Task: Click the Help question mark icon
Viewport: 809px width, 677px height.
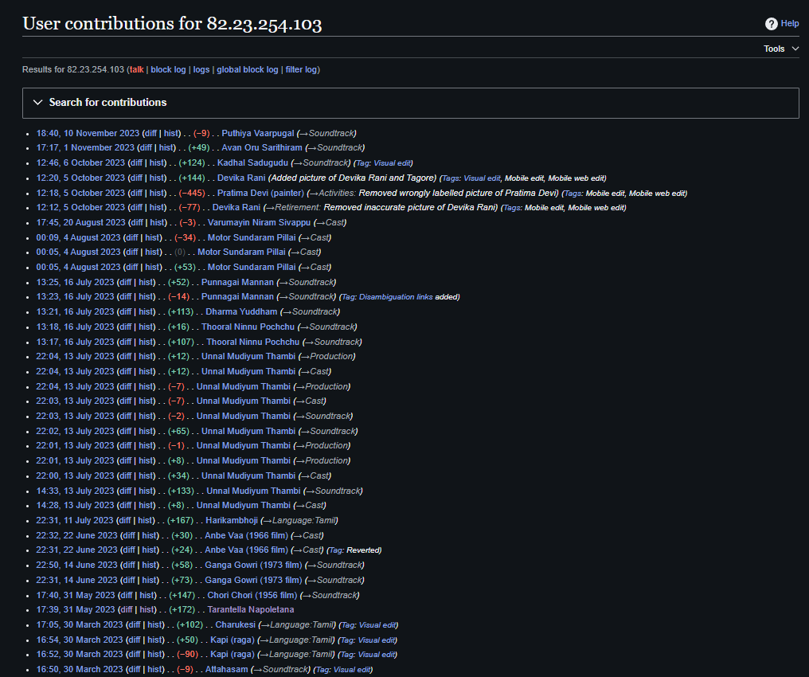Action: click(771, 24)
